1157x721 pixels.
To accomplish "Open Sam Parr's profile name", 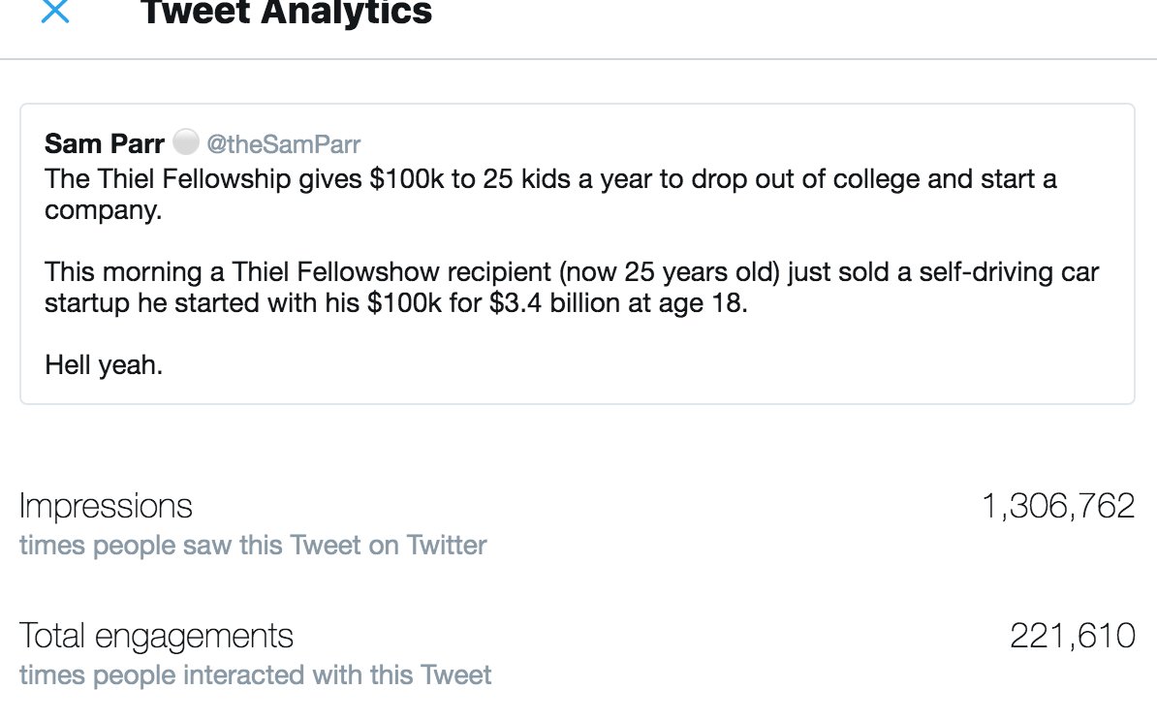I will click(x=105, y=144).
